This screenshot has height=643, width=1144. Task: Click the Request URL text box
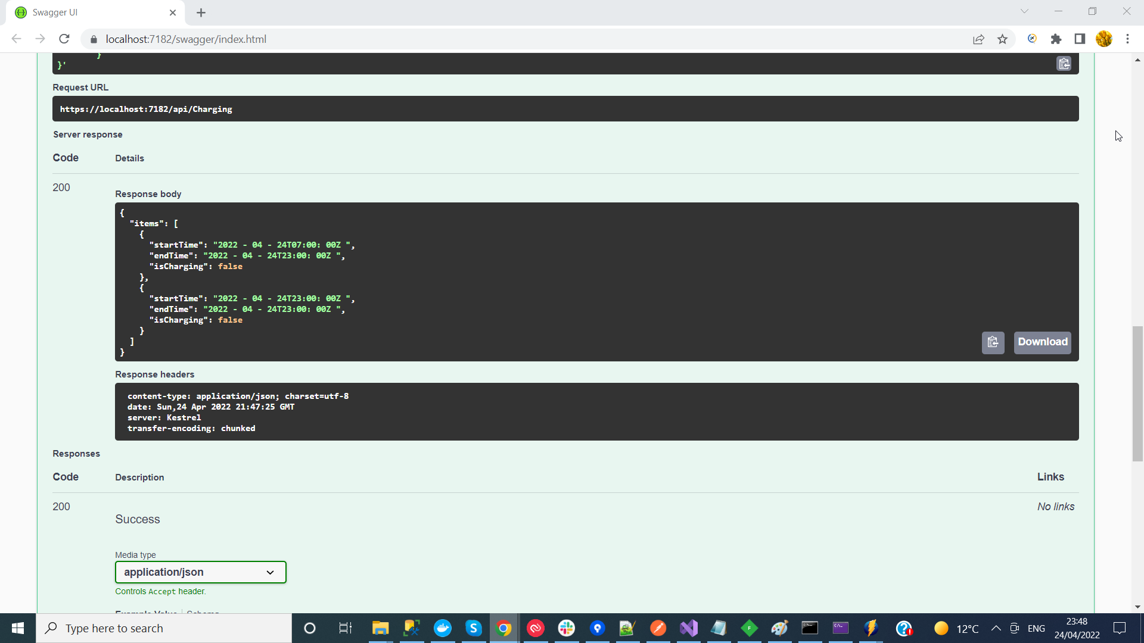[565, 109]
